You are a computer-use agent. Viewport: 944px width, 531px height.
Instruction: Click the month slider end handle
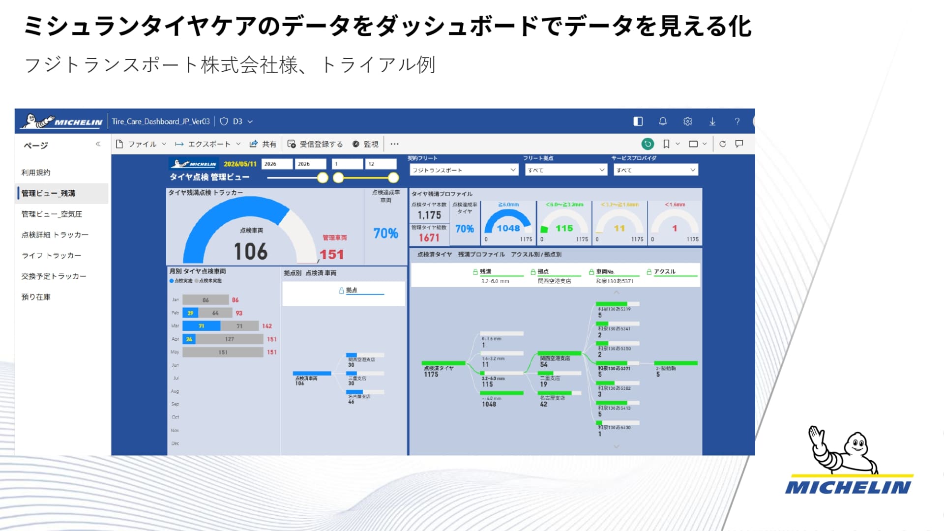pos(393,177)
